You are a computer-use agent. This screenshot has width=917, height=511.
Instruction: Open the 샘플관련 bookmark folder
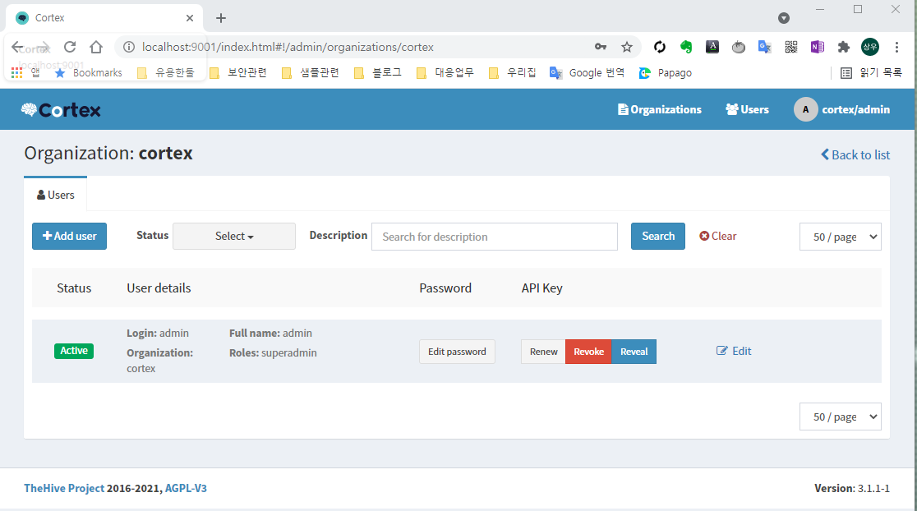(311, 72)
